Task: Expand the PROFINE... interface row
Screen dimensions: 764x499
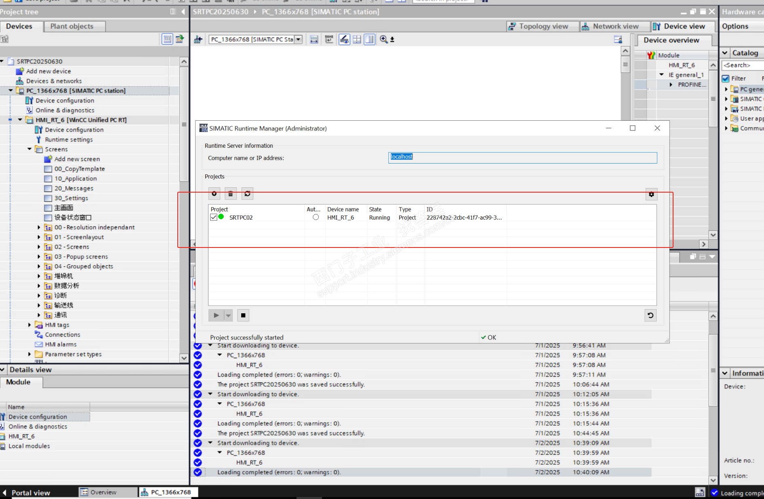Action: [x=671, y=85]
